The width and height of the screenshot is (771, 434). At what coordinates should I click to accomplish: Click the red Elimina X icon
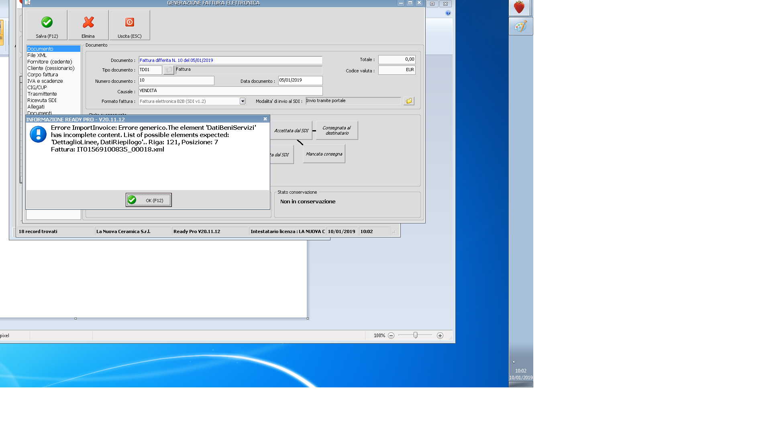coord(88,23)
